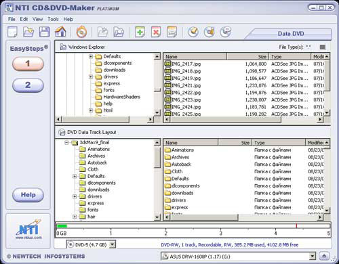The image size is (339, 264).
Task: Sort explorer file list by Type column
Action: pos(290,57)
